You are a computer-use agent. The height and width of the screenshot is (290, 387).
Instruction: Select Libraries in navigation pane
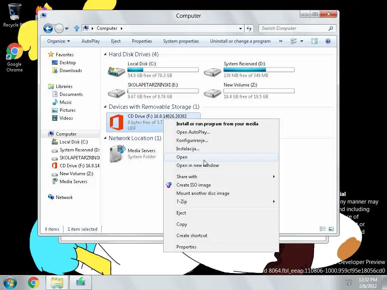pyautogui.click(x=64, y=86)
